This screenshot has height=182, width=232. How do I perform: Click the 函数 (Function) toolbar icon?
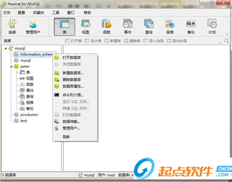pos(107,26)
